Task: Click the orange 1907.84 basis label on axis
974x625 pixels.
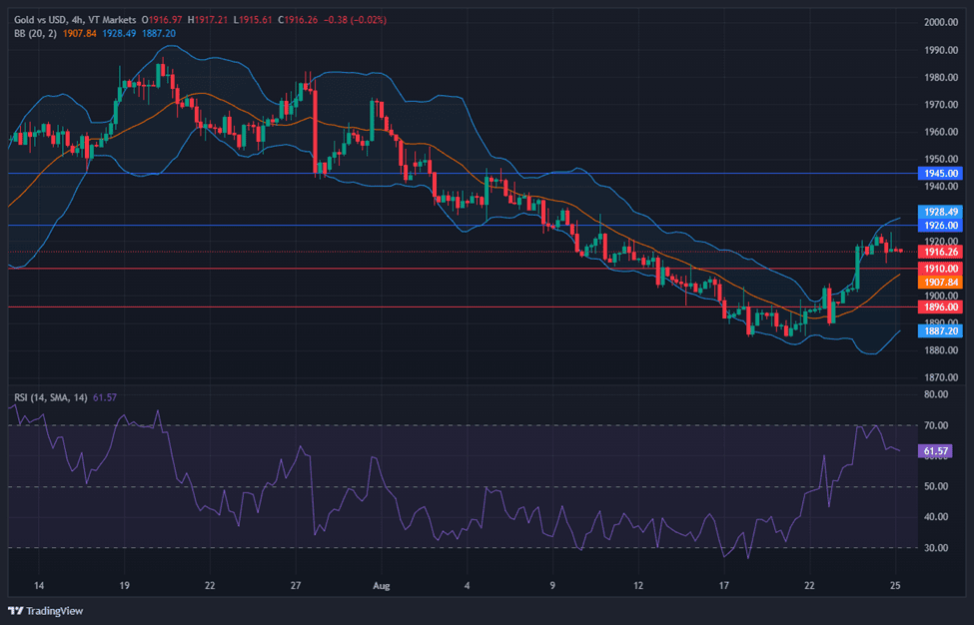Action: (939, 283)
